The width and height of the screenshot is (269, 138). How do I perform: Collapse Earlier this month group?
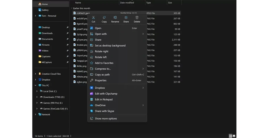pyautogui.click(x=72, y=8)
